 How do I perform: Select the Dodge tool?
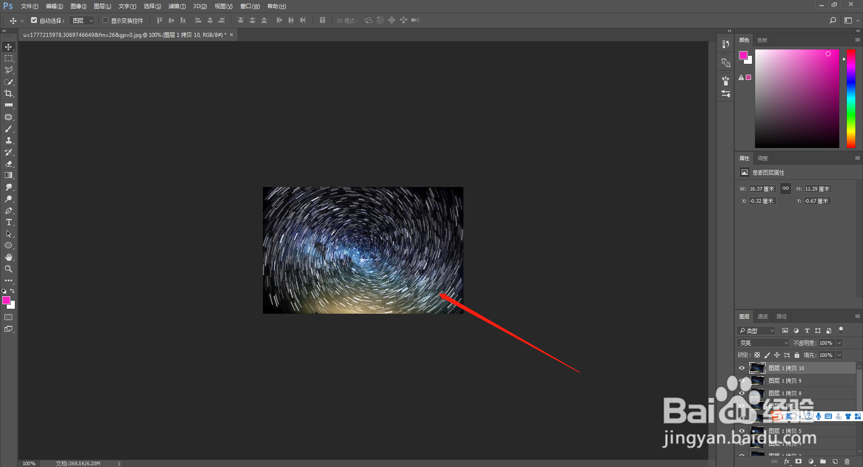coord(9,199)
